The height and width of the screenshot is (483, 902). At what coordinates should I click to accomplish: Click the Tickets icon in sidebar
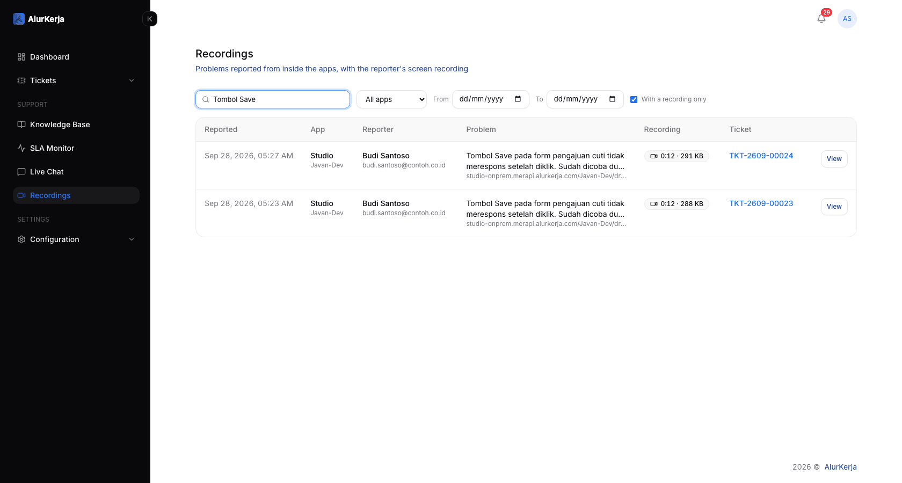pos(21,80)
